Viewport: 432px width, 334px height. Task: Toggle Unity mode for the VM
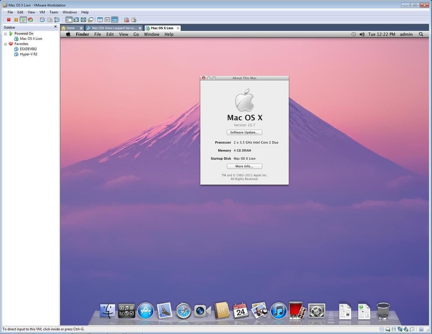(91, 20)
